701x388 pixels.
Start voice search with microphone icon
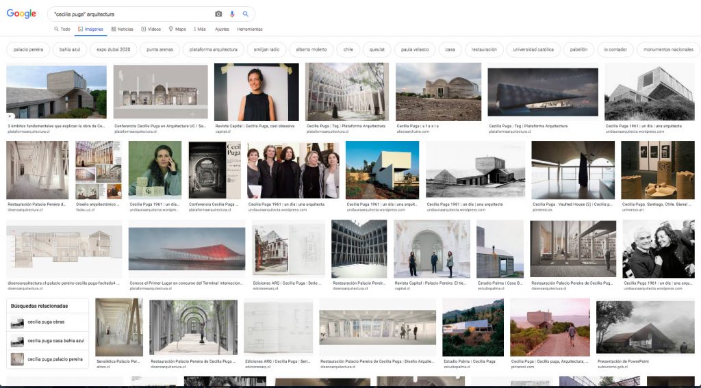232,14
